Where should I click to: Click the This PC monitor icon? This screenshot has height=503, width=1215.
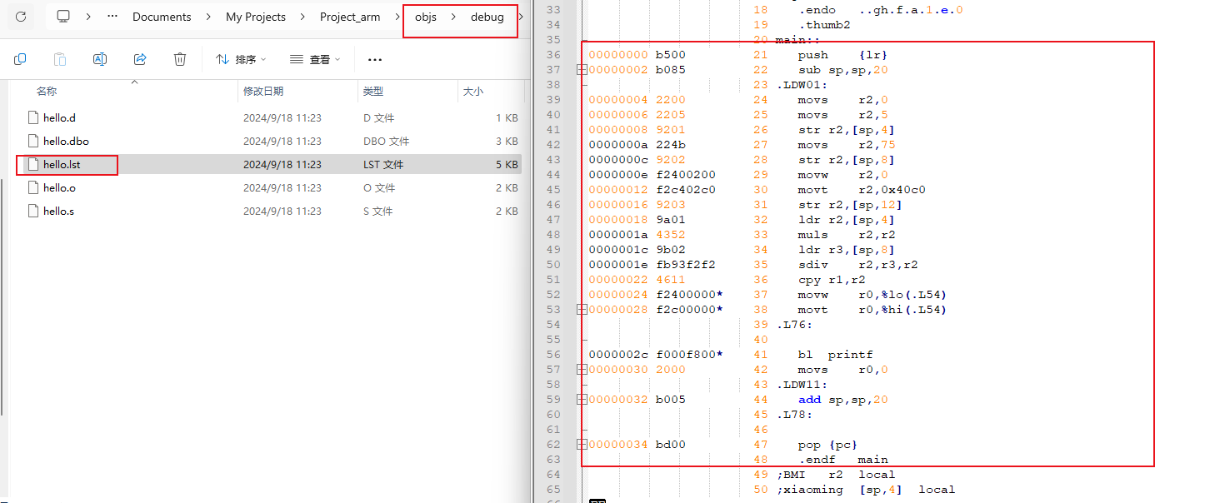[63, 17]
